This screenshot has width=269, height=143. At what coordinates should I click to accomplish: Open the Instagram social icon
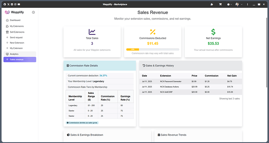[15, 4]
